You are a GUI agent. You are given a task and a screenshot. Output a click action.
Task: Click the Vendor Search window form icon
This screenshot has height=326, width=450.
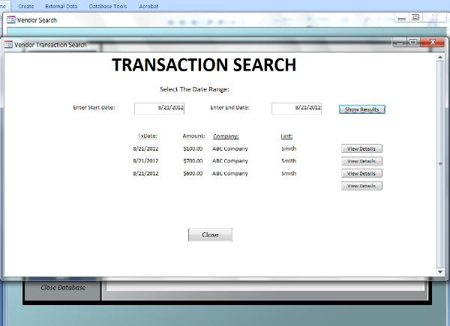10,20
